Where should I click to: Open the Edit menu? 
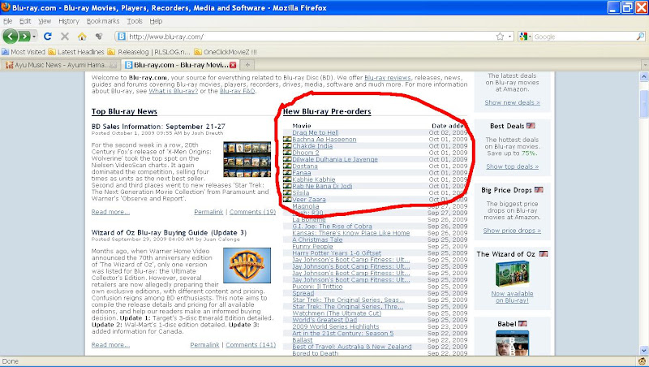click(x=25, y=21)
